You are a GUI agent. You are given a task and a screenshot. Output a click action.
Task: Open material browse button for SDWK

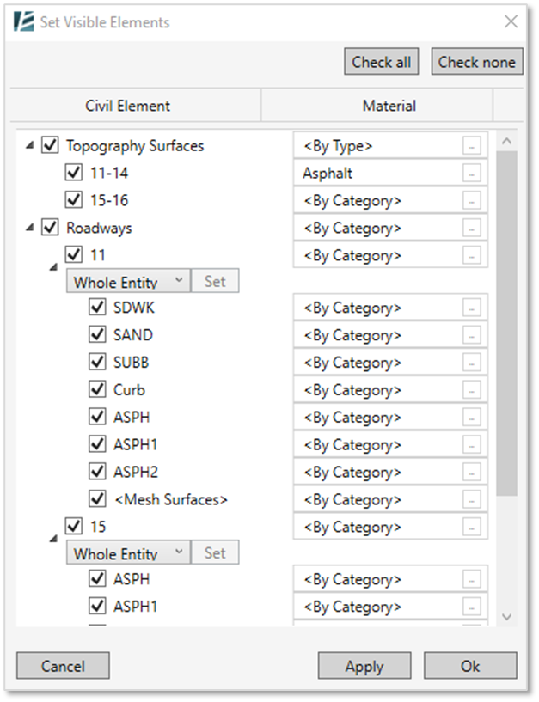coord(471,308)
